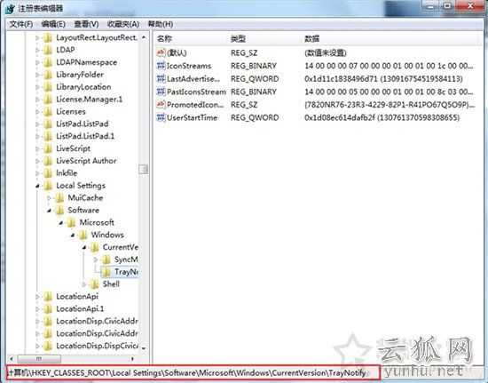Select the UserStartTime value name
The image size is (488, 383).
192,117
